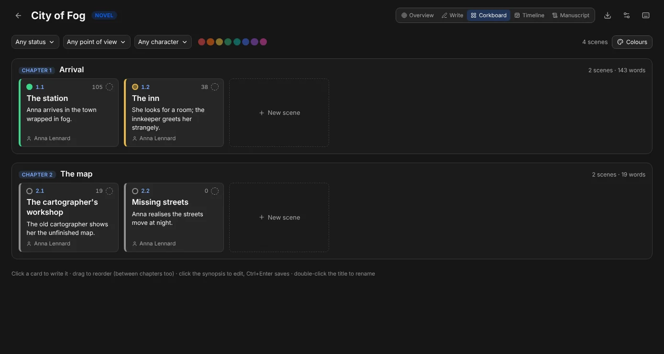This screenshot has width=664, height=354.
Task: Toggle the yellow status dot on scene 1.2
Action: (135, 87)
